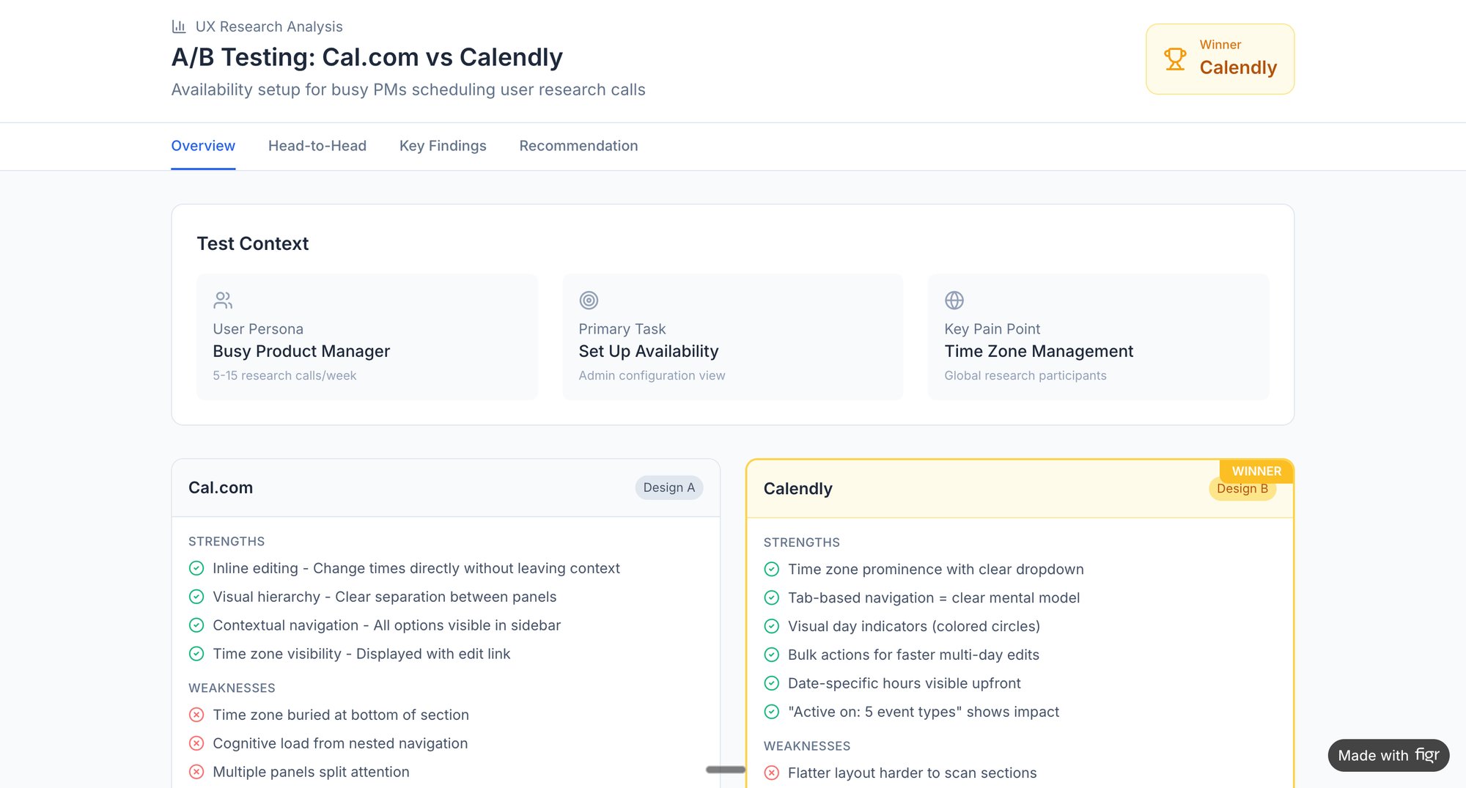Click the Primary Task target icon
Viewport: 1466px width, 788px height.
coord(589,300)
